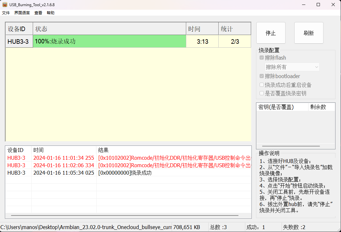Expand the 擦除所有 dropdown
This screenshot has height=232, width=341.
point(292,67)
